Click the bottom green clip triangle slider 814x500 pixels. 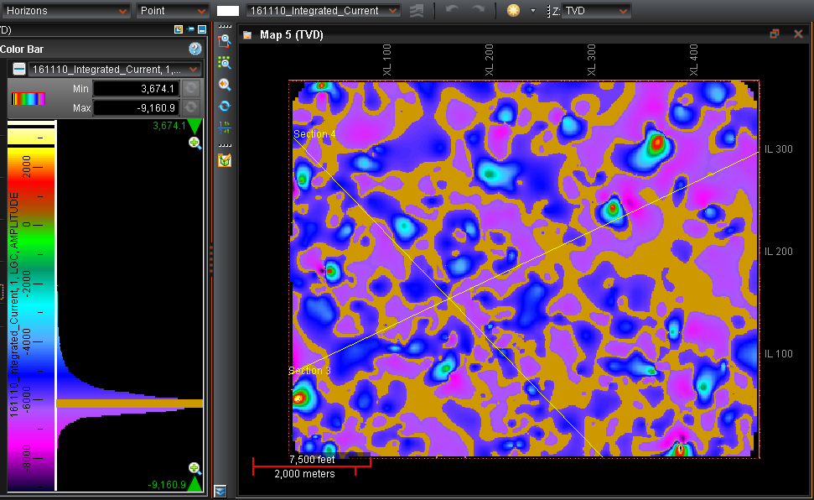pyautogui.click(x=194, y=484)
